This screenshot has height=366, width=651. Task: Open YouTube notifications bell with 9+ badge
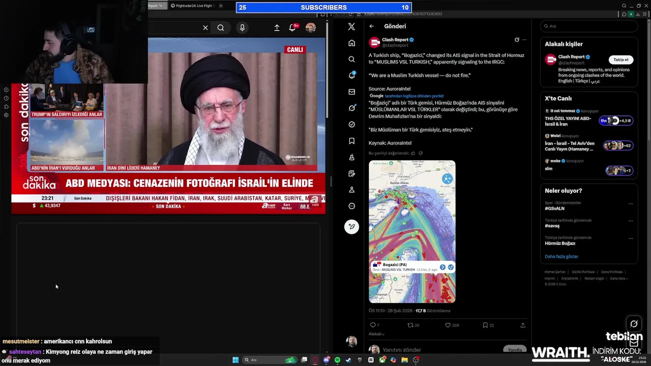click(293, 27)
